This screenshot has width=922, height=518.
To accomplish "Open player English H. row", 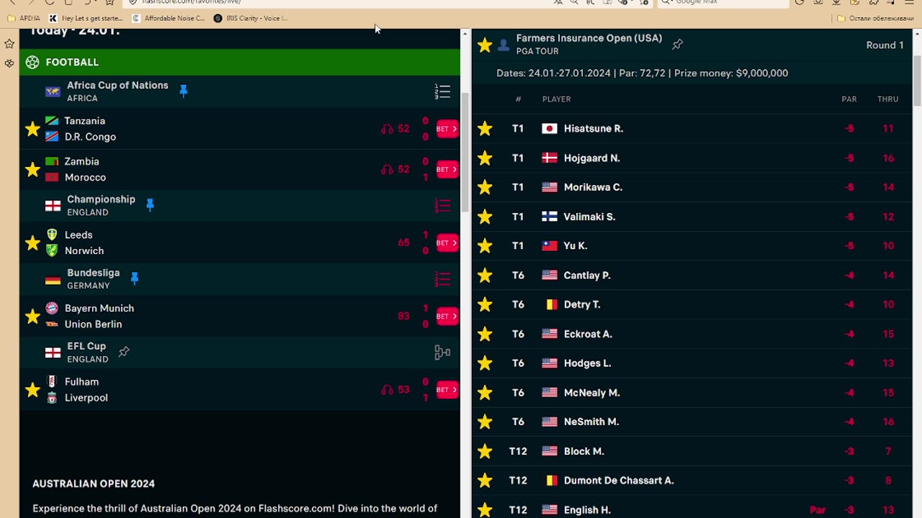I will click(x=691, y=509).
